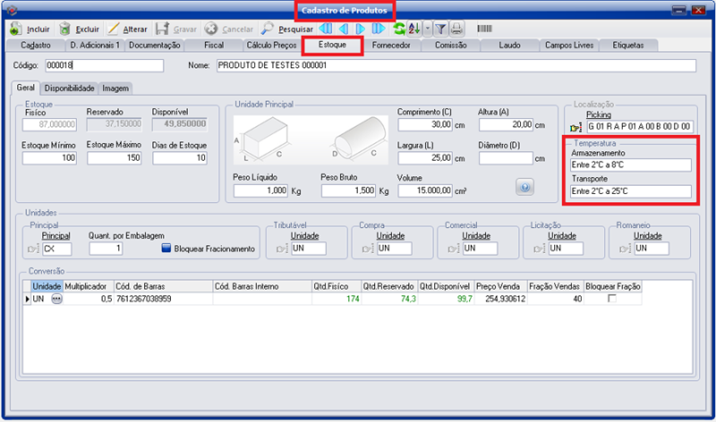Open the sort order dropdown arrow
716x422 pixels.
[x=427, y=29]
